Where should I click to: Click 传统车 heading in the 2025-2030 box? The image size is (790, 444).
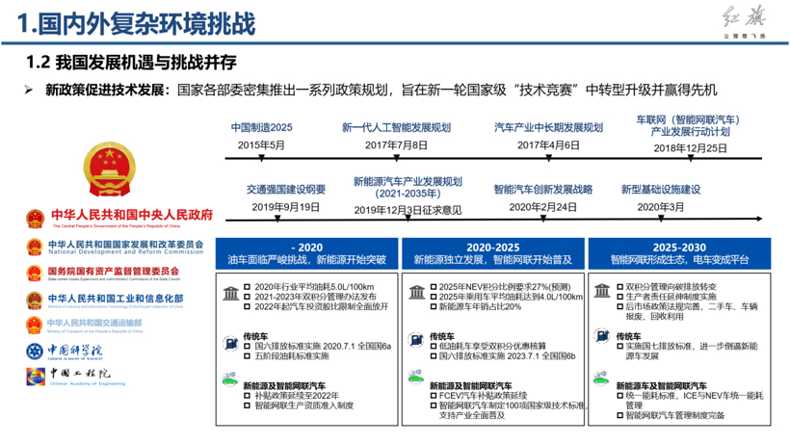click(628, 336)
